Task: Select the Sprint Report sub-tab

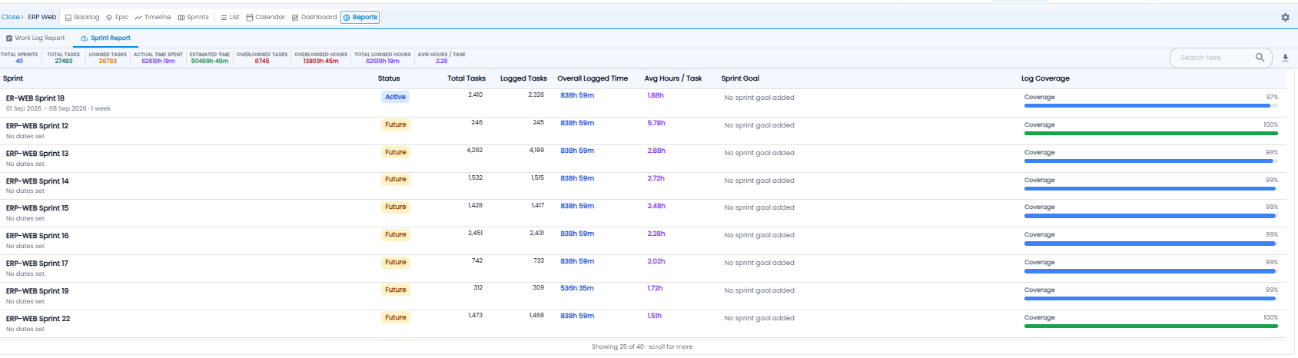Action: [105, 38]
